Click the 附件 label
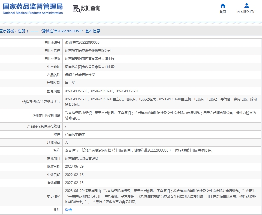Viewport: 262px width, 215px height. 57,134
